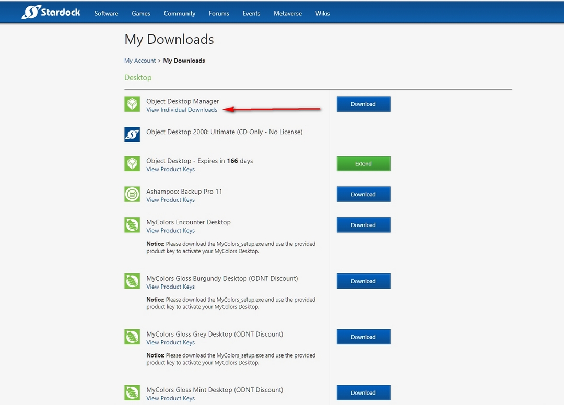The image size is (564, 405).
Task: Open View Individual Downloads link
Action: click(182, 110)
